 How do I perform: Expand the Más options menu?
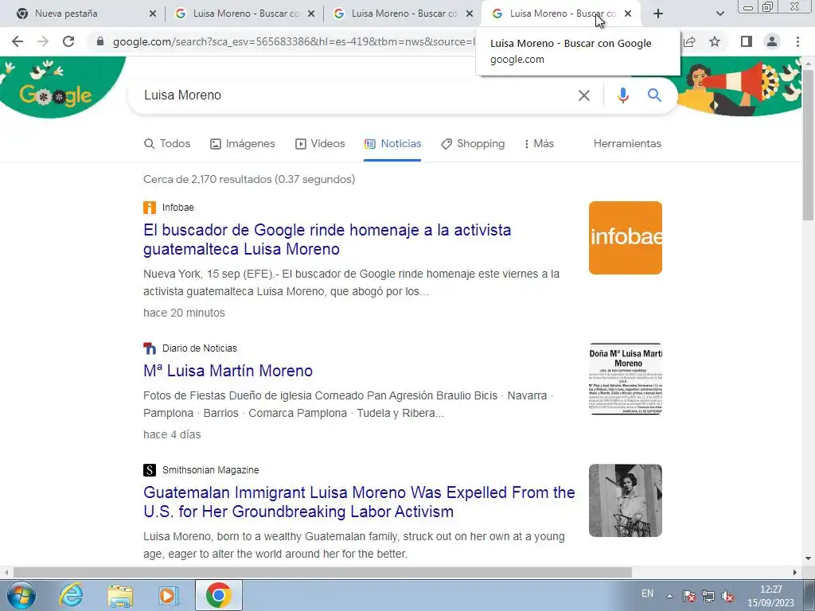[539, 143]
